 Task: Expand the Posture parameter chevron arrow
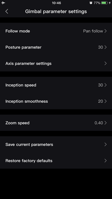[x=105, y=47]
